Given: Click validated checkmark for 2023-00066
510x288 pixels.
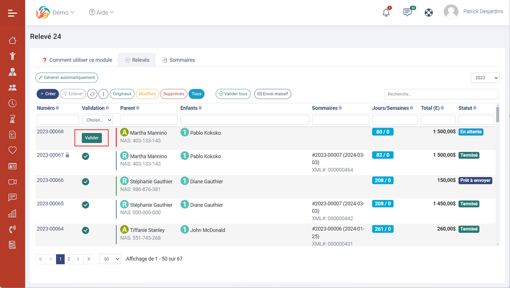Looking at the screenshot, I should (86, 182).
